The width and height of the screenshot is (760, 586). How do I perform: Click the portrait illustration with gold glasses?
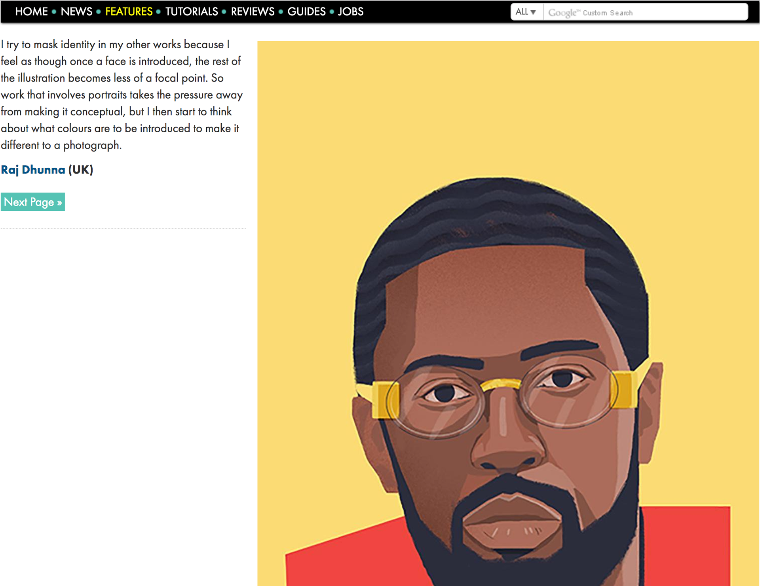(508, 313)
